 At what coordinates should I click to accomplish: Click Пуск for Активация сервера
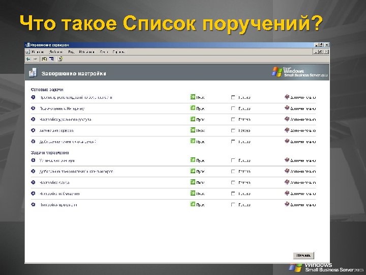click(197, 130)
